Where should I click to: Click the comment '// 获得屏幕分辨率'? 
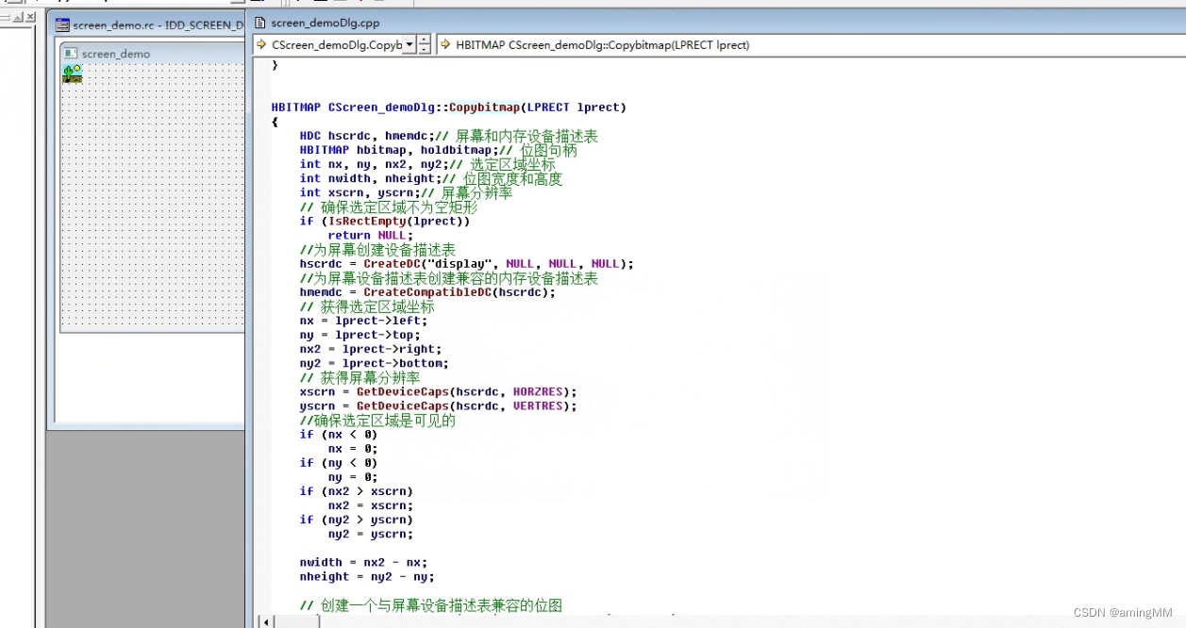pos(359,377)
